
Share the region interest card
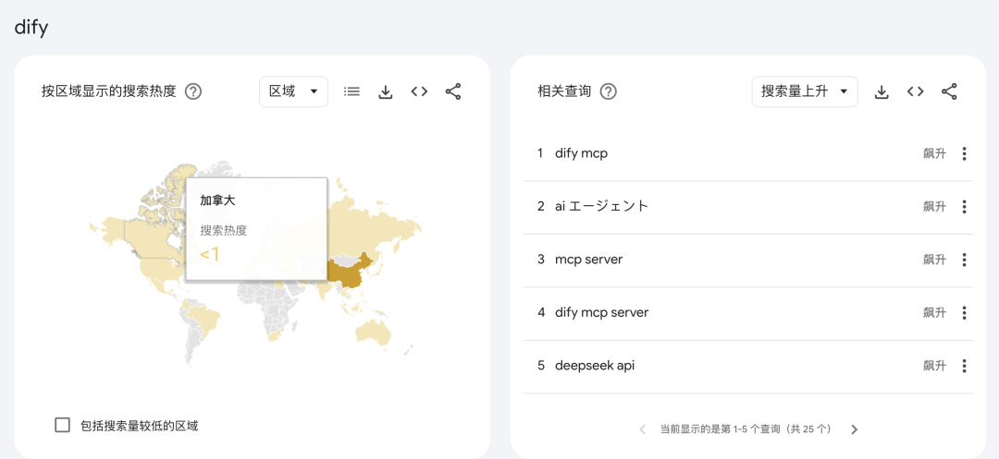[x=453, y=91]
